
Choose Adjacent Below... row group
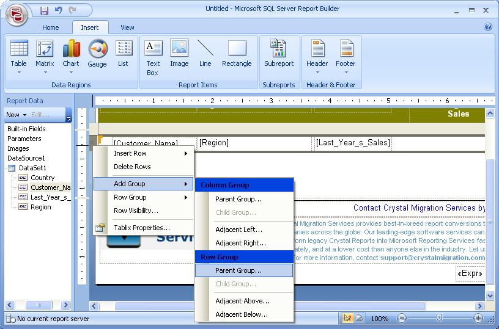244,314
